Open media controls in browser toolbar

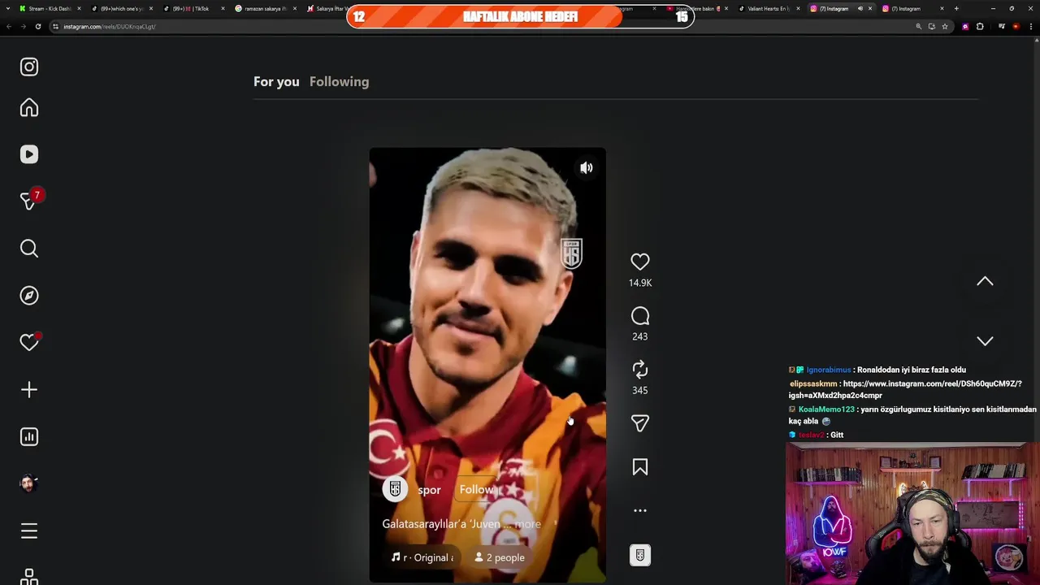(x=1002, y=26)
